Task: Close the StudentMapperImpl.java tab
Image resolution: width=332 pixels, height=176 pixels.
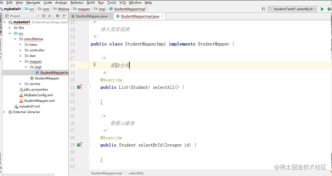Action: click(162, 16)
